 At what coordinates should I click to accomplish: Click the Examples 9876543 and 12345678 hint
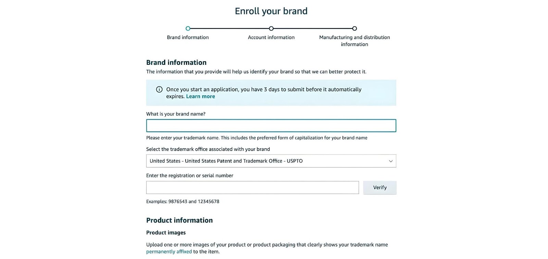click(x=183, y=201)
